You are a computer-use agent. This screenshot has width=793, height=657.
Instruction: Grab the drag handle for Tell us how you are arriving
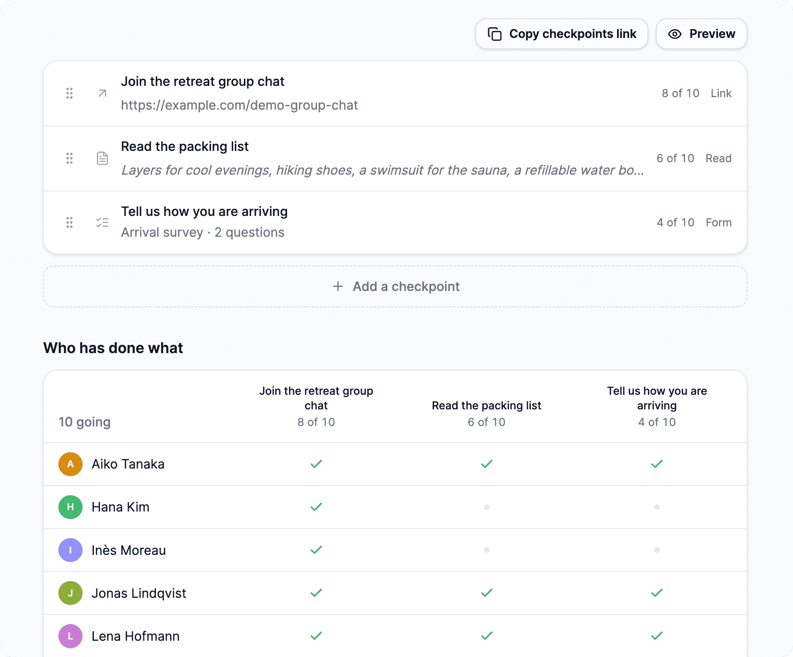[70, 223]
